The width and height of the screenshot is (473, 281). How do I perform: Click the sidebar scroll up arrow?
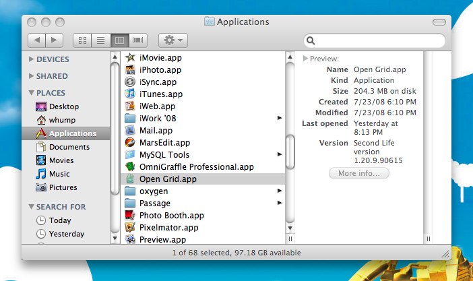click(115, 57)
